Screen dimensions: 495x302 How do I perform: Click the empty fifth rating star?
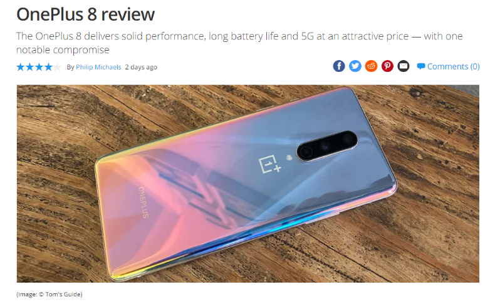[57, 67]
